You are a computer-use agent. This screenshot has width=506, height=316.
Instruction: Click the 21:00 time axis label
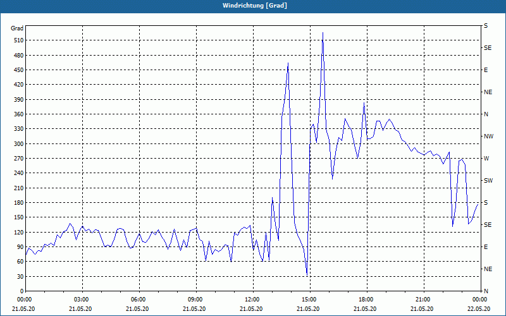tap(424, 299)
